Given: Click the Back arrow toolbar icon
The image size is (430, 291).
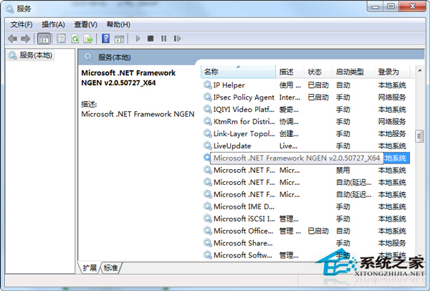Looking at the screenshot, I should pyautogui.click(x=12, y=39).
